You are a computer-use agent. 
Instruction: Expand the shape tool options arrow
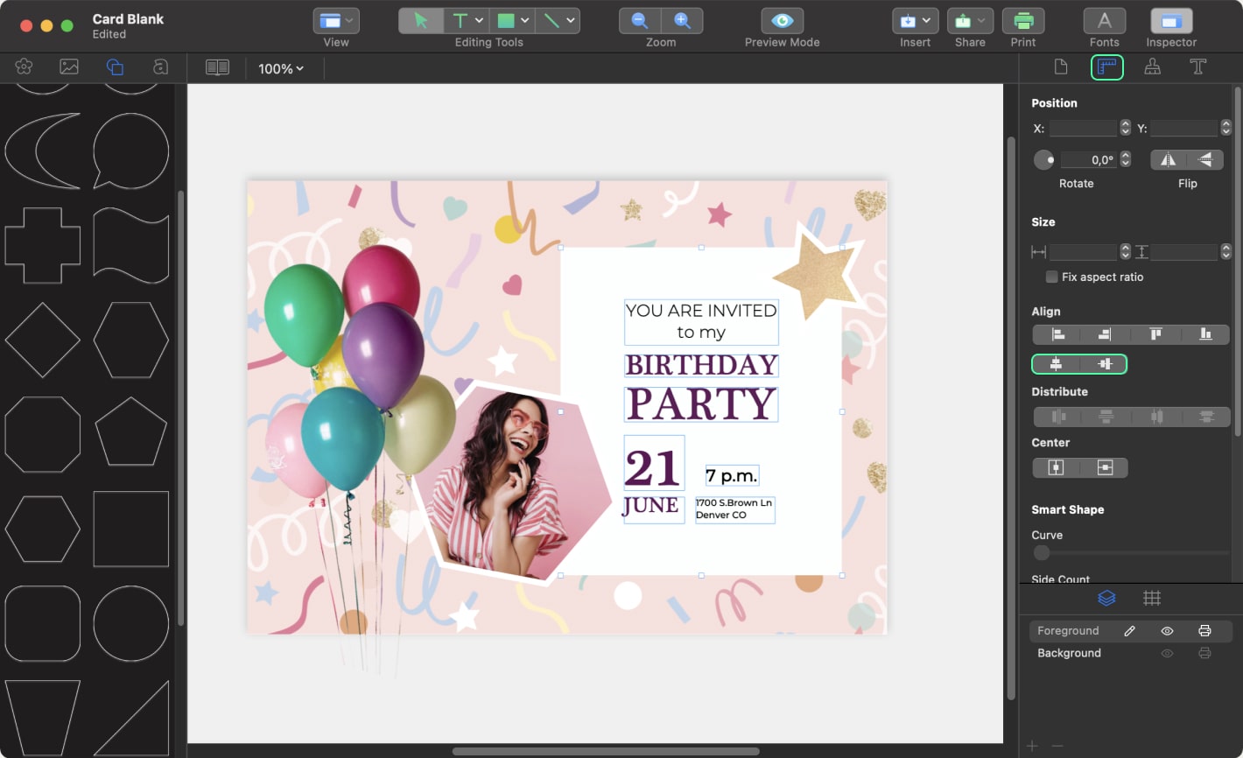pyautogui.click(x=525, y=21)
